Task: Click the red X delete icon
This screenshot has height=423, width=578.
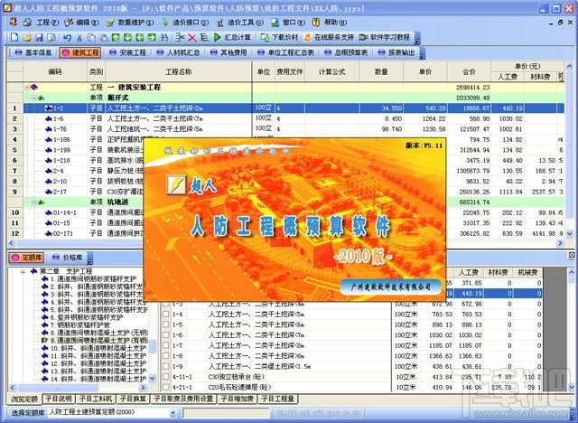Action: click(x=192, y=37)
